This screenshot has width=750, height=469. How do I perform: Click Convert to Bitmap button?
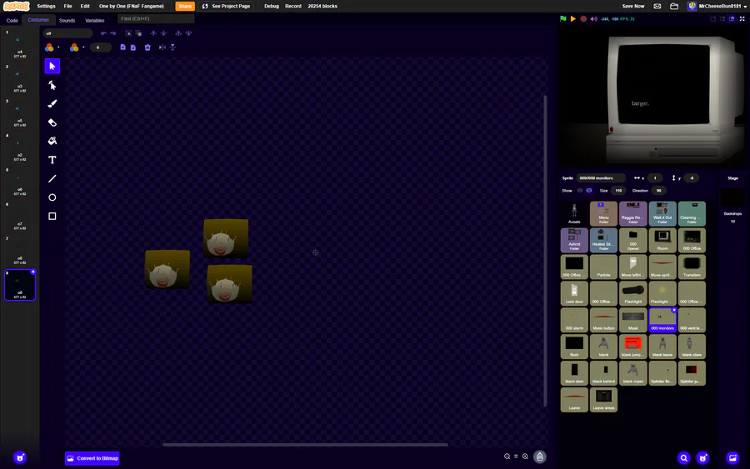click(x=92, y=458)
